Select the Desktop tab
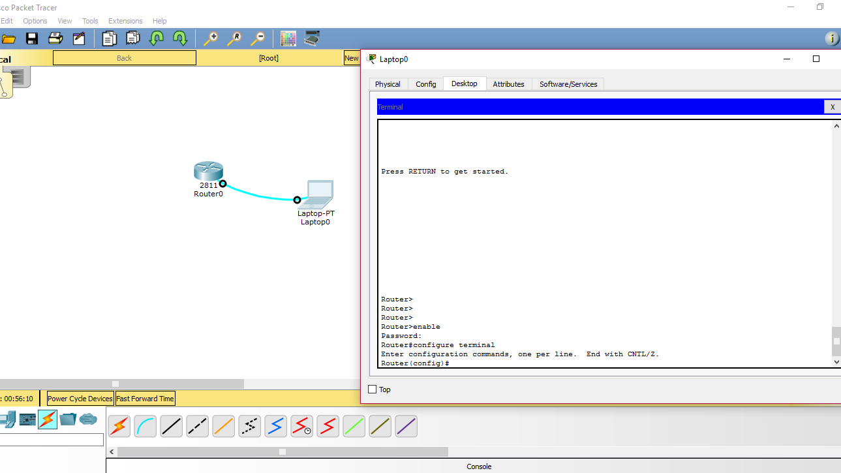The height and width of the screenshot is (473, 841). coord(465,84)
